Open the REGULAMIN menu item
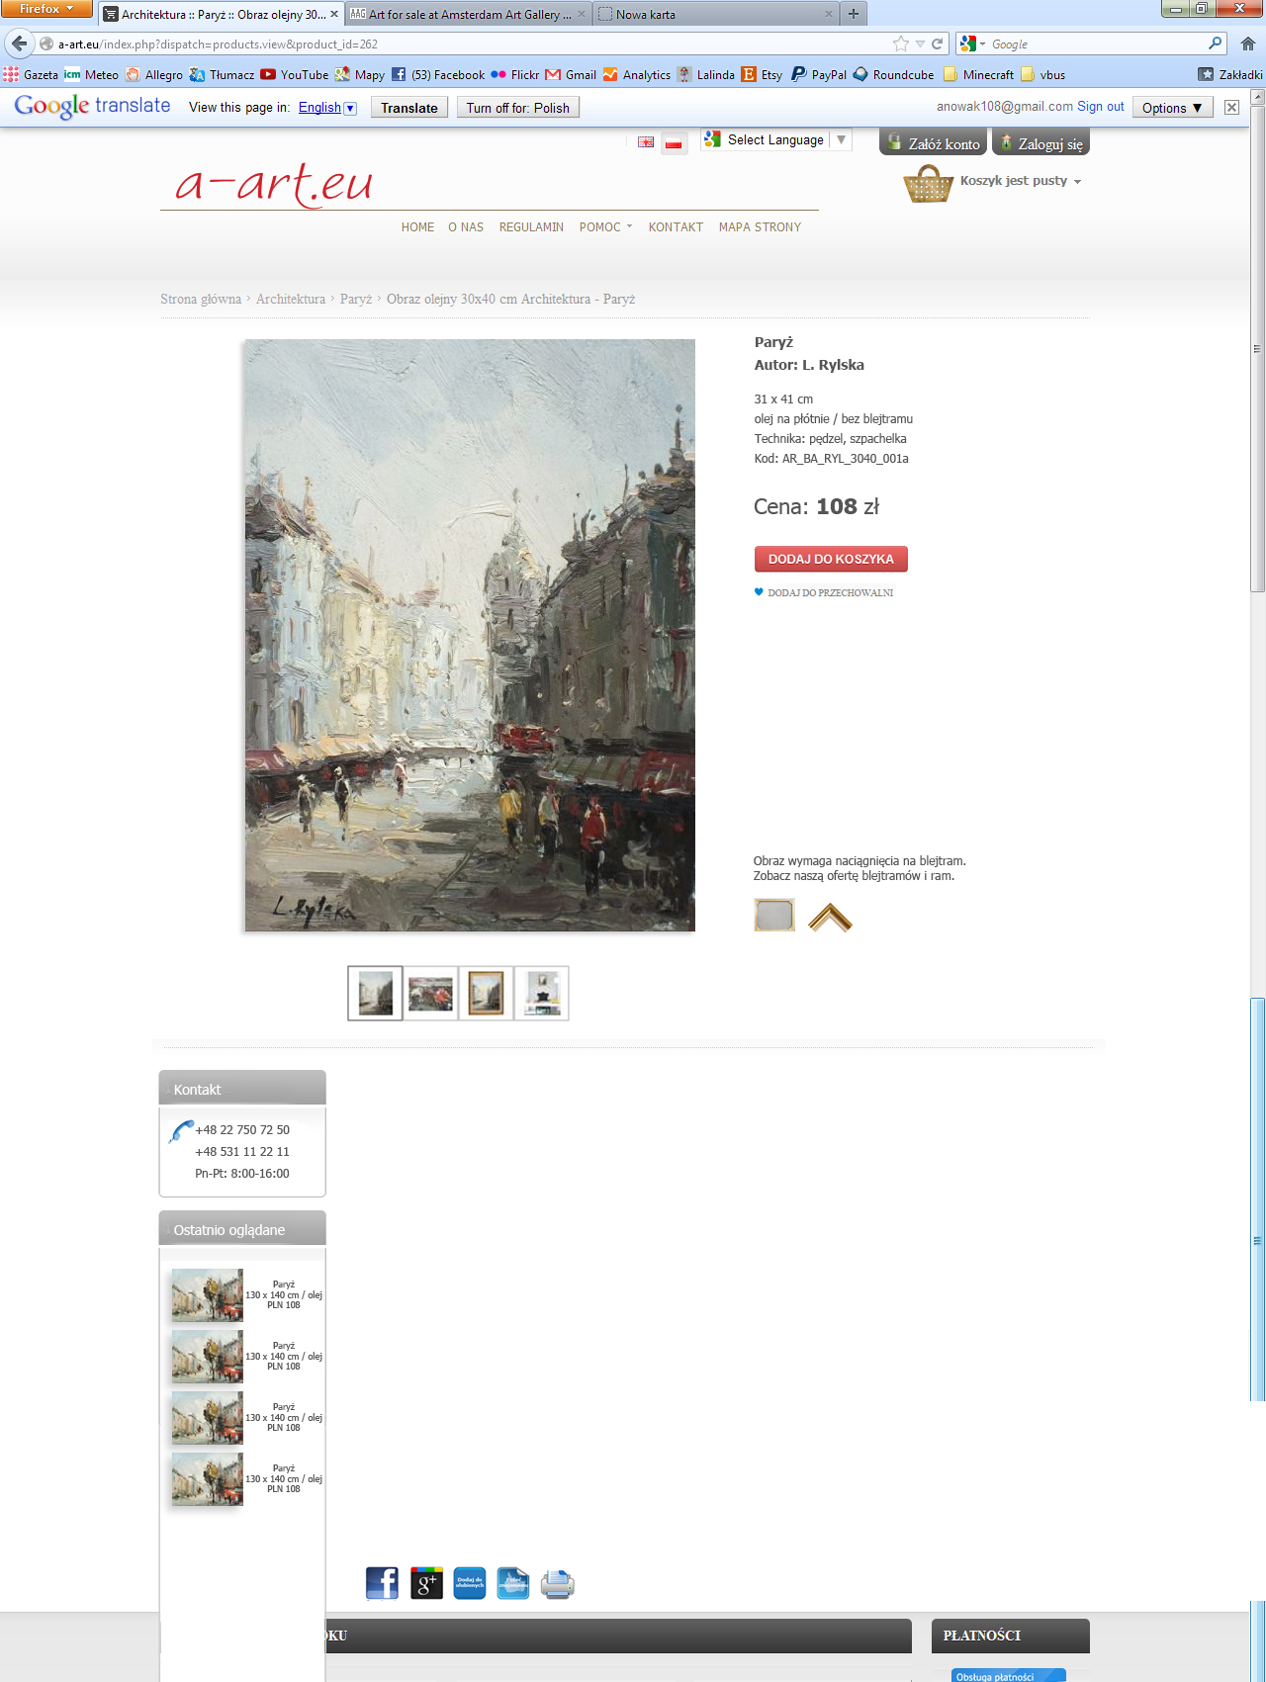This screenshot has height=1682, width=1266. (531, 227)
